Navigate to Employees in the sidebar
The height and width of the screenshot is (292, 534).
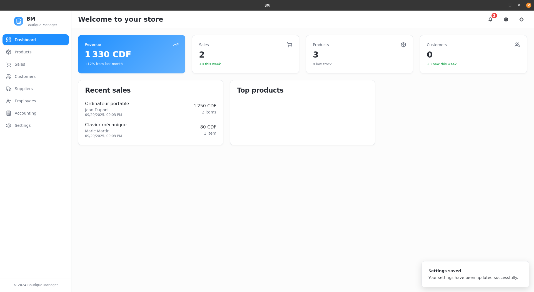click(25, 101)
